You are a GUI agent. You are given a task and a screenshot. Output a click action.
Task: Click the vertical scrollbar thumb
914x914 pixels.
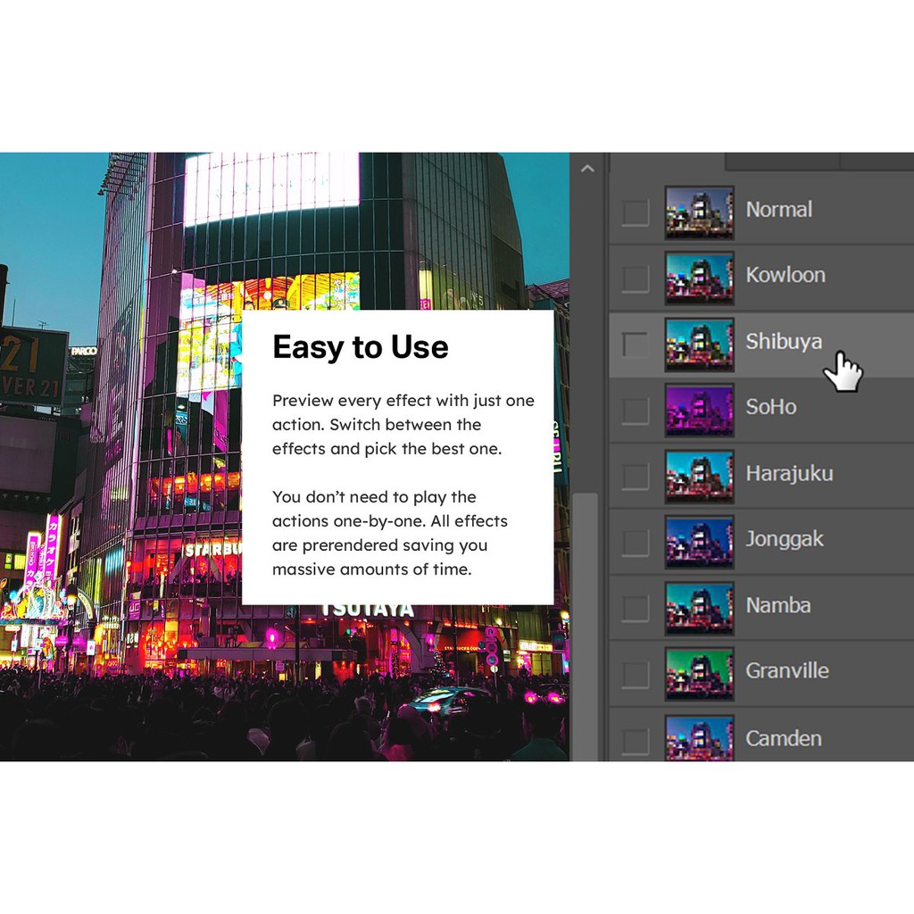(x=586, y=625)
